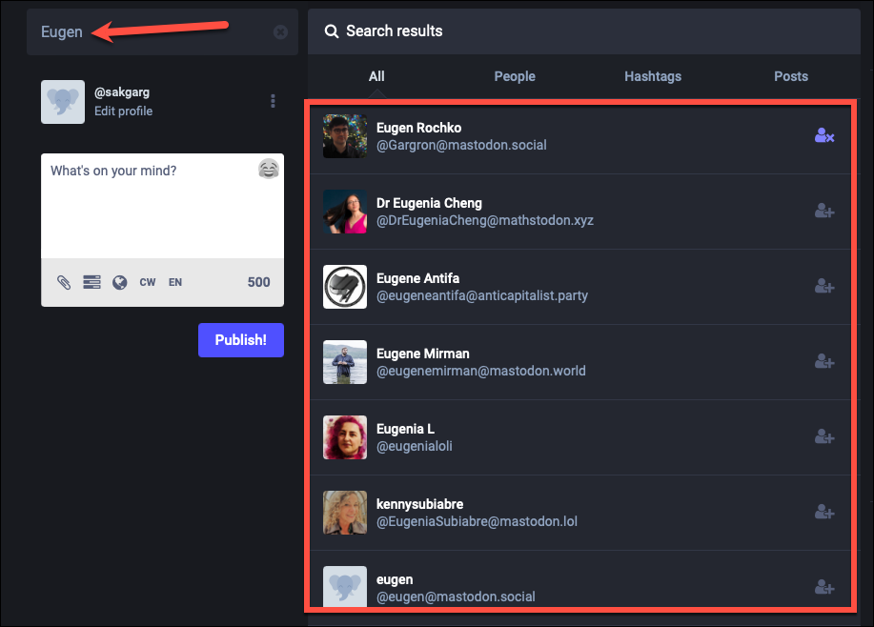874x627 pixels.
Task: Open the @sakgarg profile name
Action: (x=121, y=92)
